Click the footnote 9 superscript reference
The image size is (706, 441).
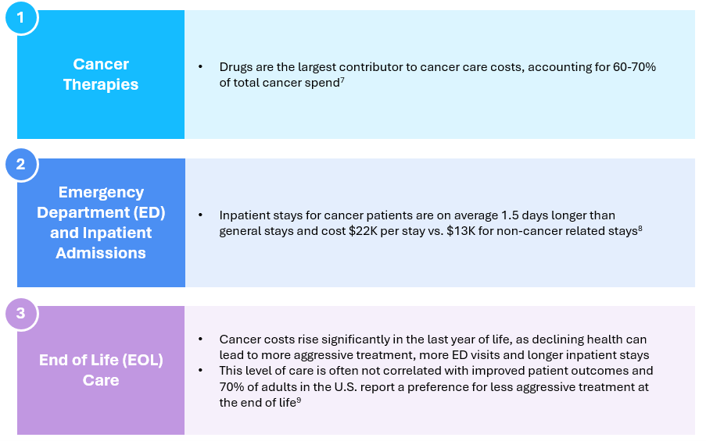coord(299,400)
